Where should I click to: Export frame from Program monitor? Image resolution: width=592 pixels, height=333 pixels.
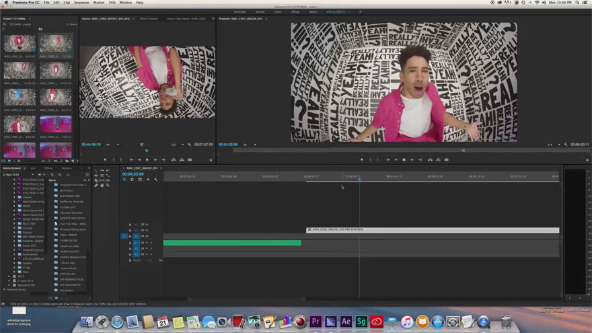pos(446,159)
